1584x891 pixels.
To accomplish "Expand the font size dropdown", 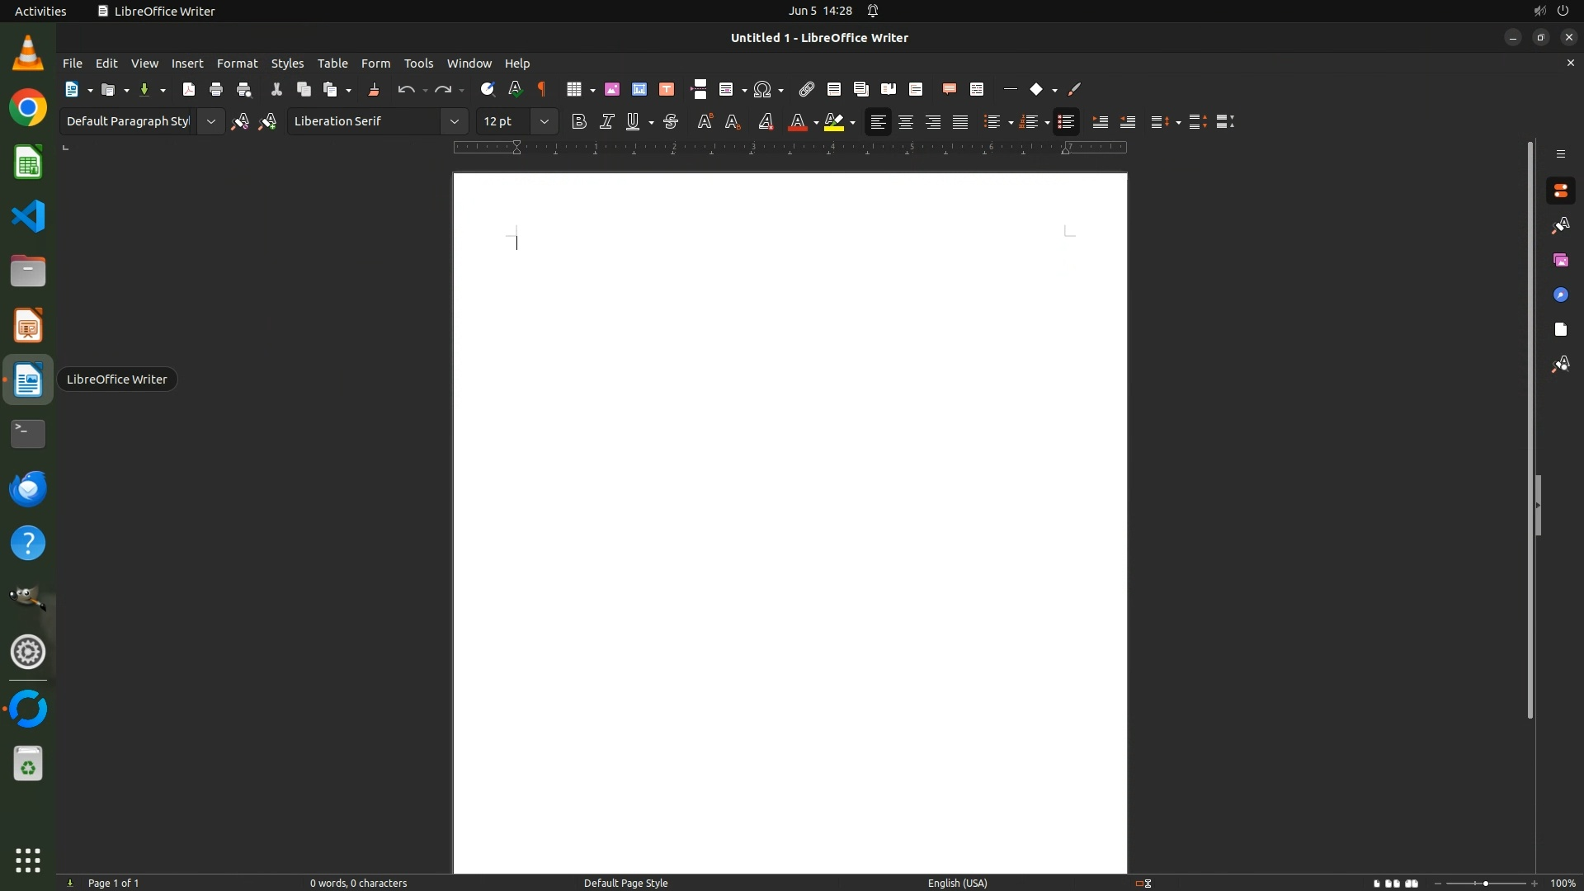I will [544, 122].
